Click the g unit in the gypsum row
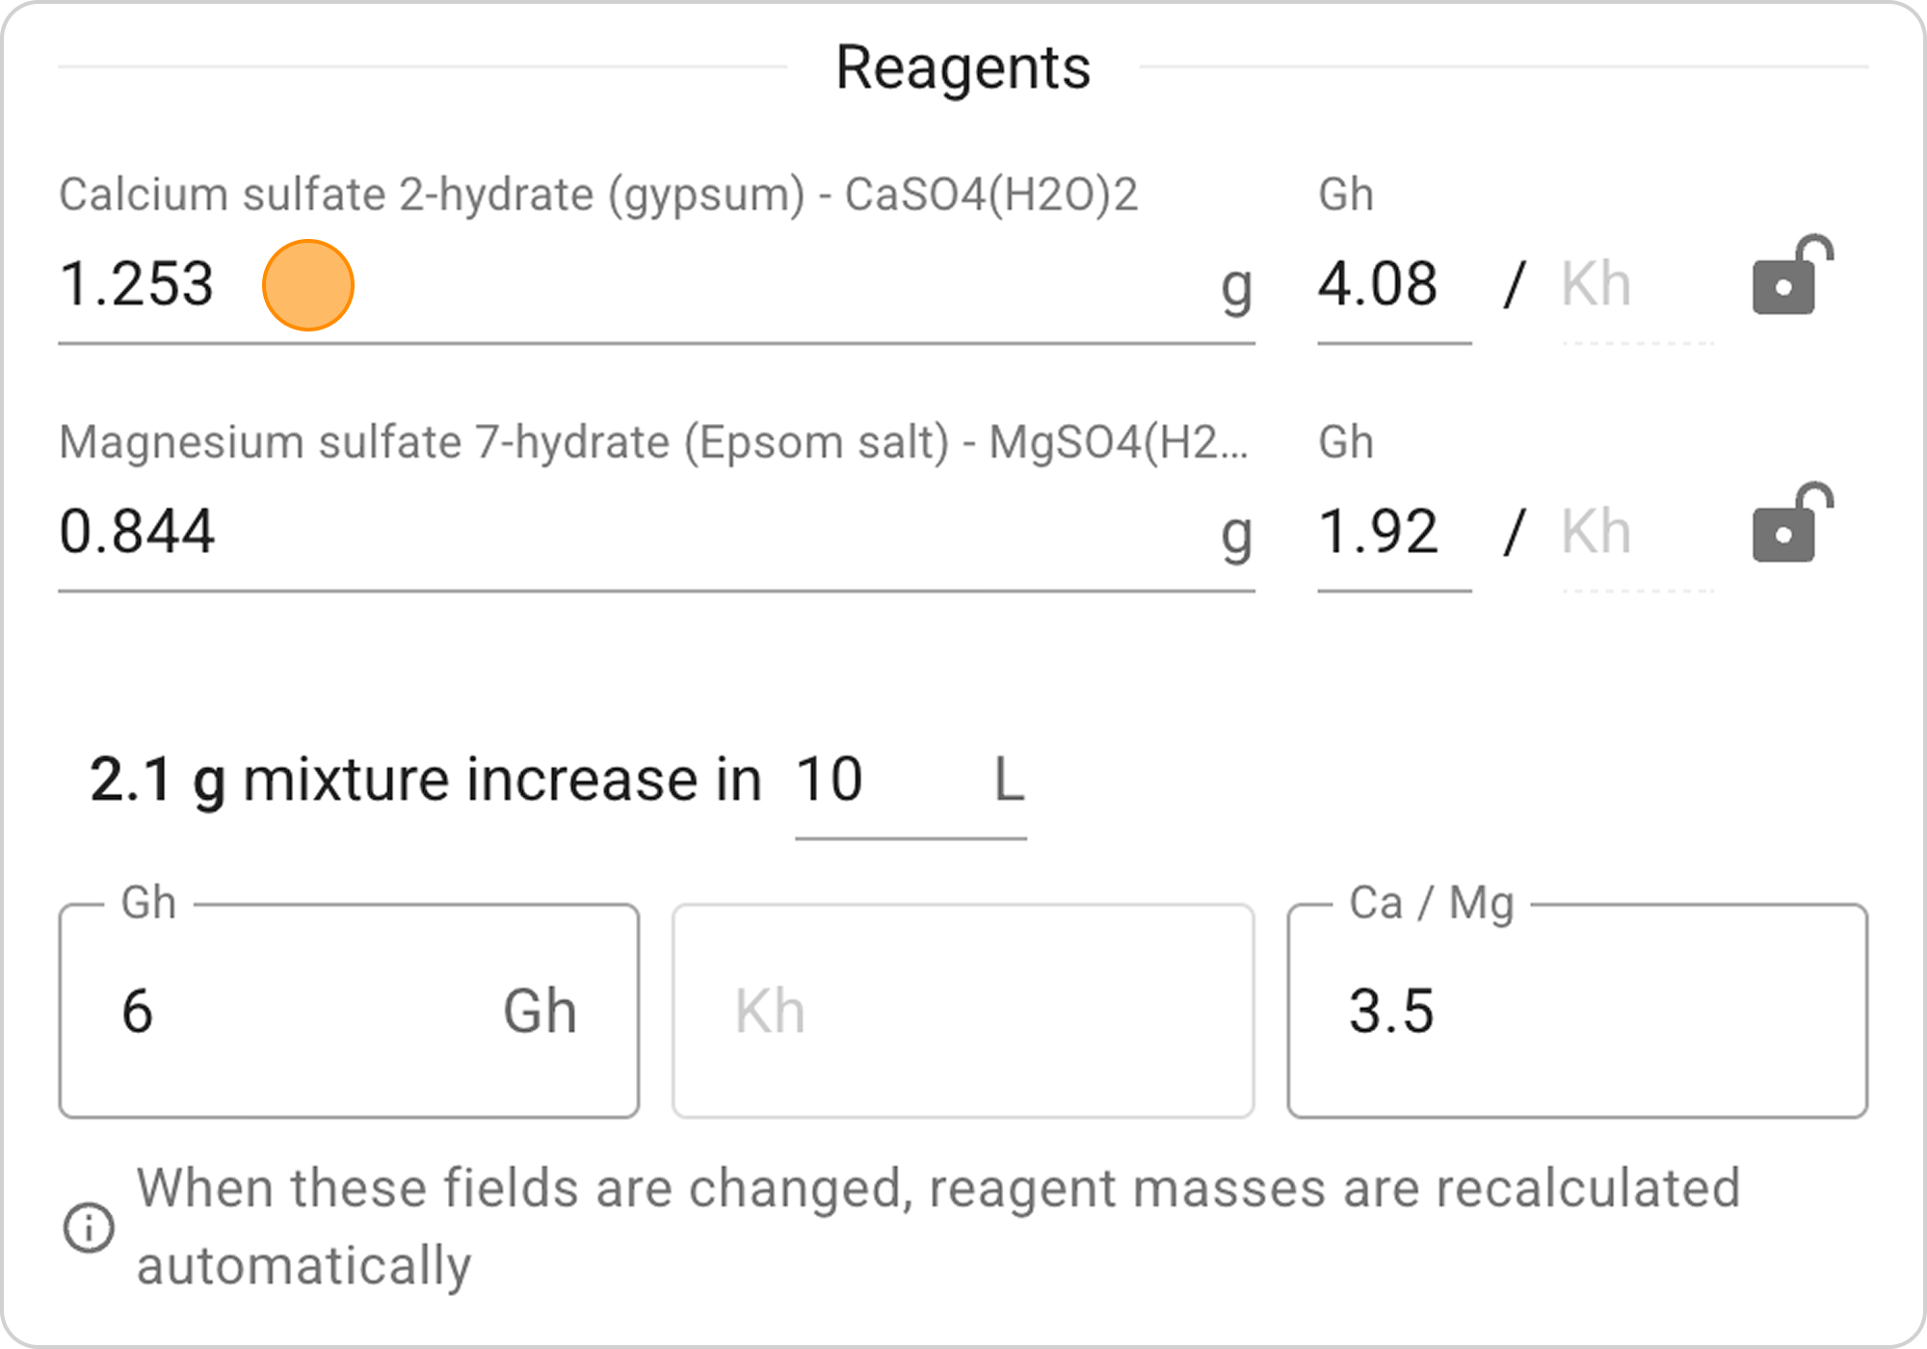Image resolution: width=1927 pixels, height=1349 pixels. click(x=1236, y=287)
